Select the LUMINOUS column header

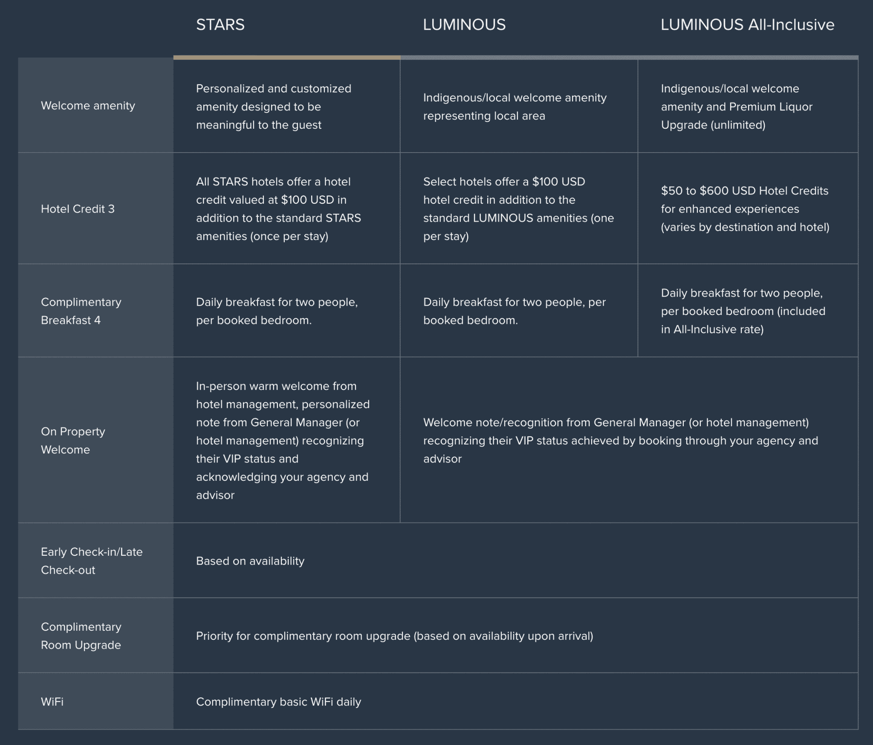tap(464, 25)
